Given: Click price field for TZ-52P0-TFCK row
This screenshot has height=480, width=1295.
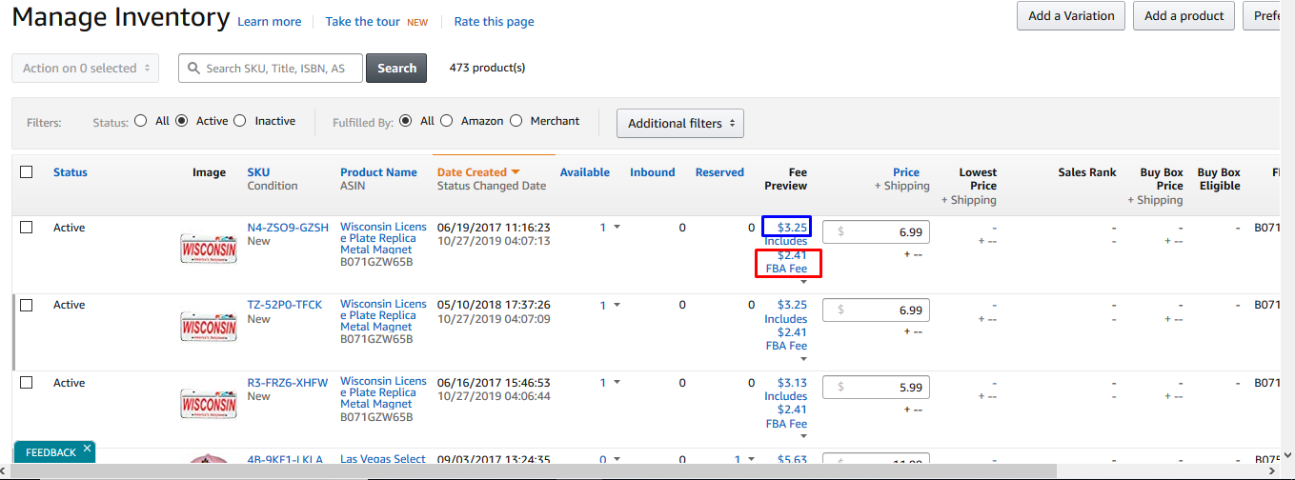Looking at the screenshot, I should point(876,310).
